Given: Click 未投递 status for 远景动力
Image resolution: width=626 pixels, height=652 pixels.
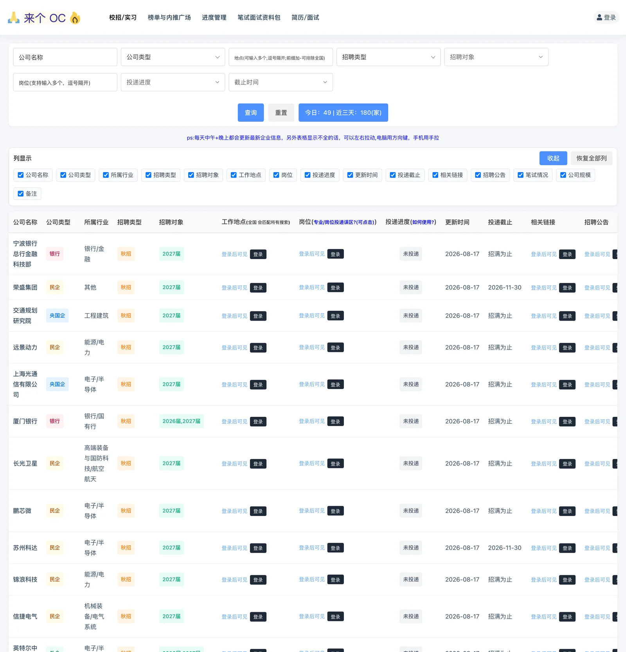Looking at the screenshot, I should (411, 347).
